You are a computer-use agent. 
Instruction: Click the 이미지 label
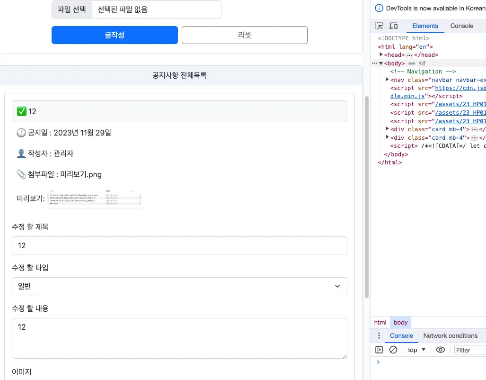pyautogui.click(x=22, y=371)
